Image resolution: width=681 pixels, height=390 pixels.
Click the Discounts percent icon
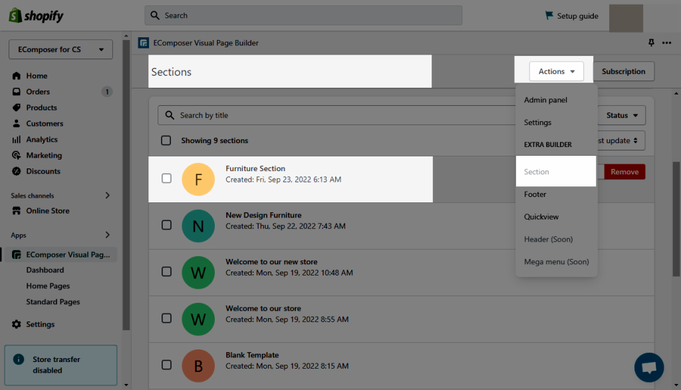(x=17, y=171)
